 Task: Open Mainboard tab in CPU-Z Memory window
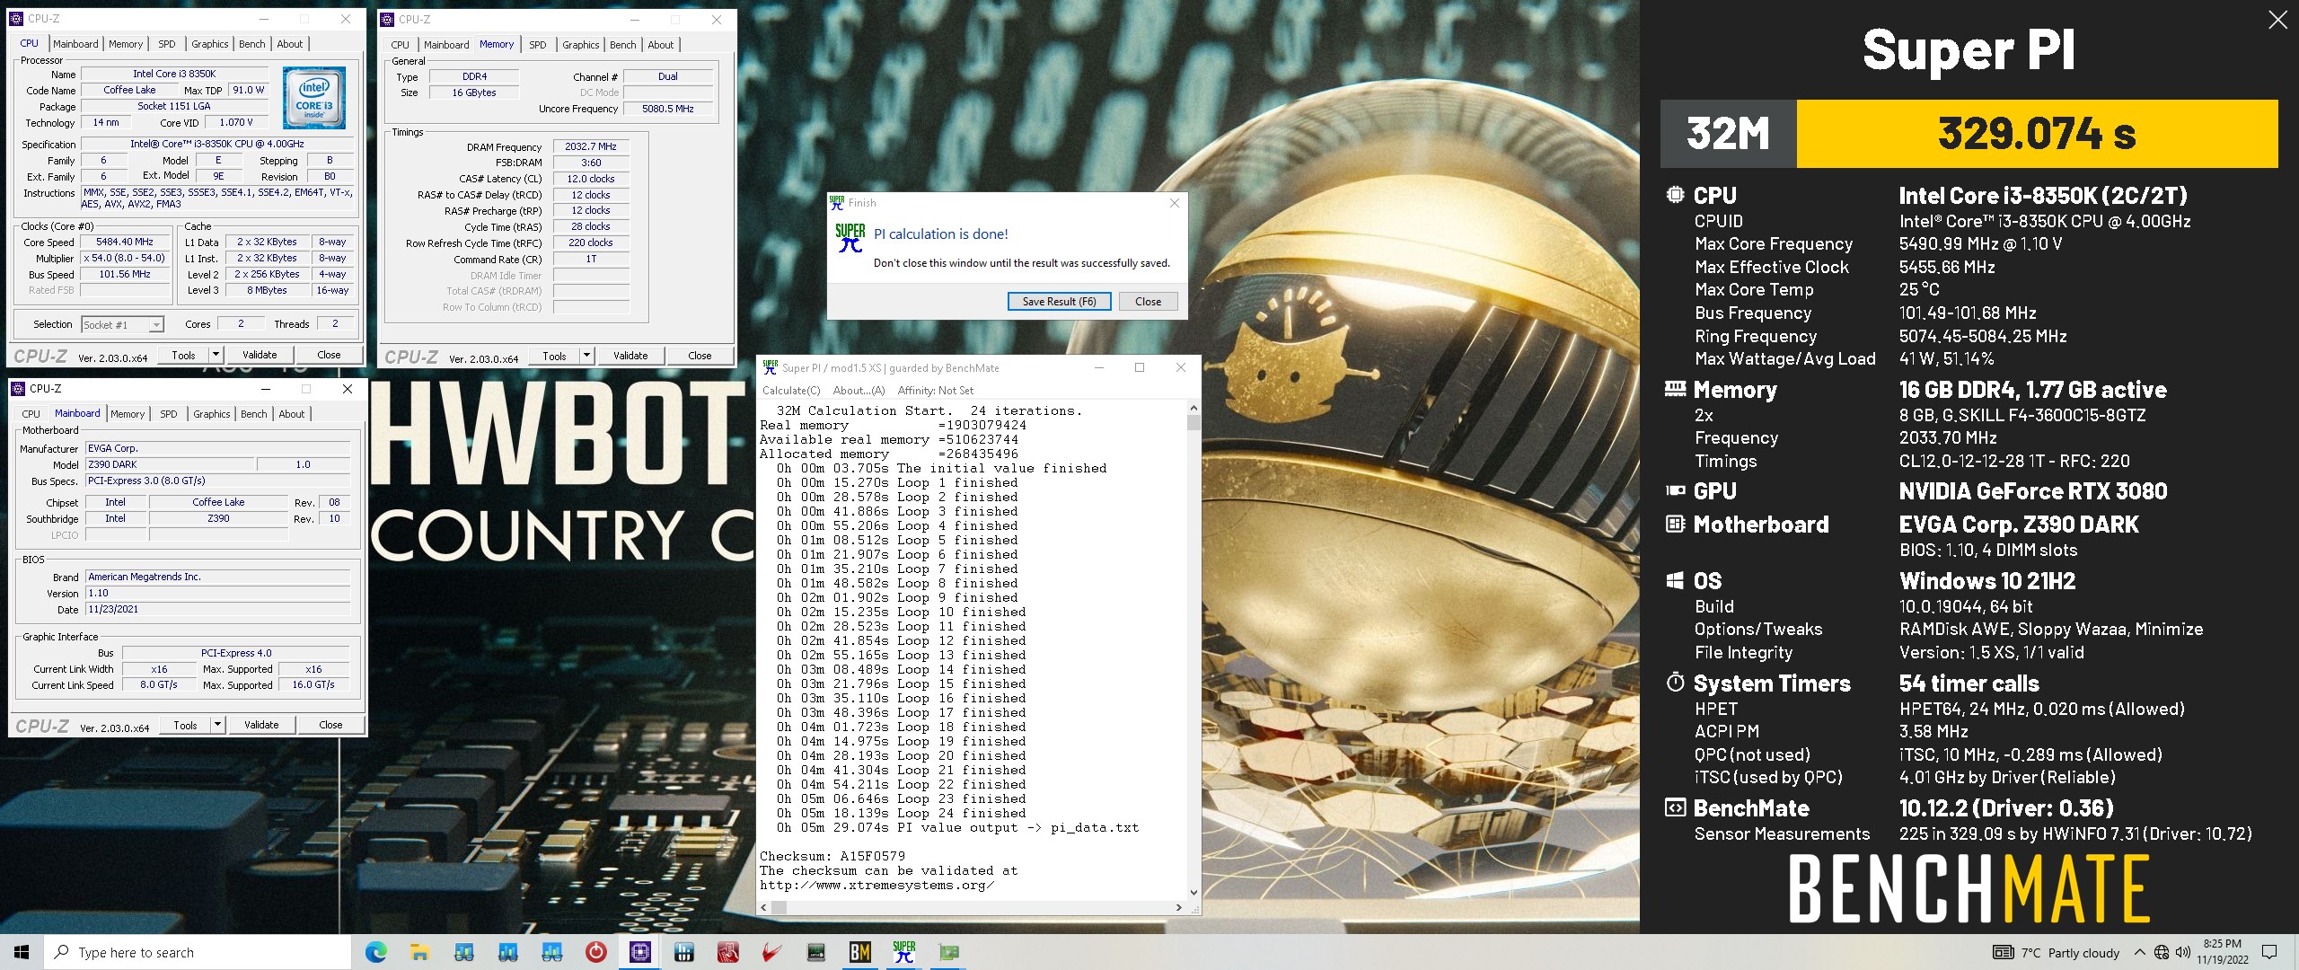pos(446,45)
